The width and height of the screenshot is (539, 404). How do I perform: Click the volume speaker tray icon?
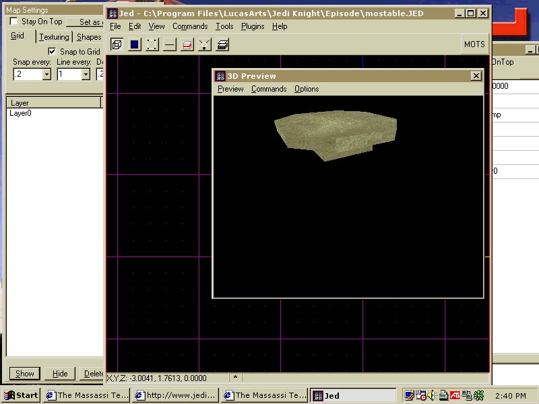(431, 395)
